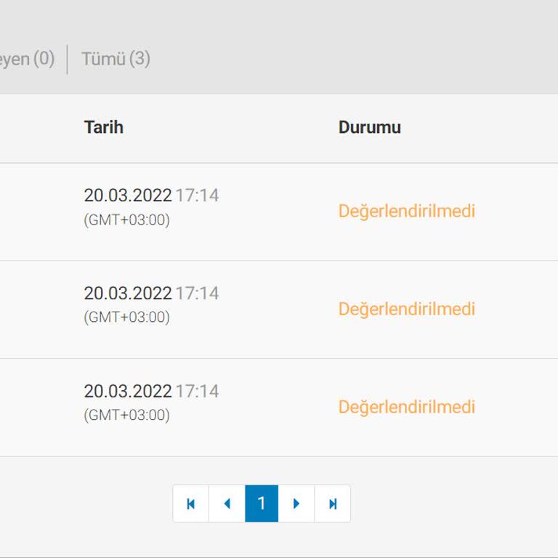Jump to last page in pagination

click(x=333, y=504)
